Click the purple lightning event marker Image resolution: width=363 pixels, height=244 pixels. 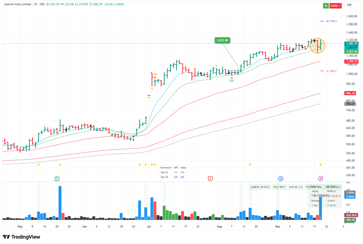(x=320, y=179)
